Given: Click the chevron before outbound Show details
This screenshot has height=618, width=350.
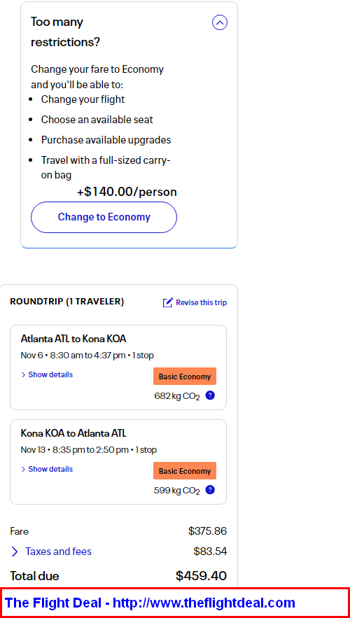Looking at the screenshot, I should (23, 375).
